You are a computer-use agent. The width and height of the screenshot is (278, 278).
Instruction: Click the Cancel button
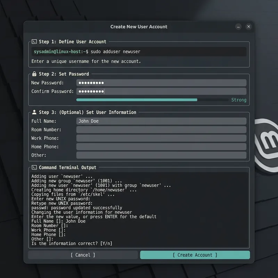(83, 255)
